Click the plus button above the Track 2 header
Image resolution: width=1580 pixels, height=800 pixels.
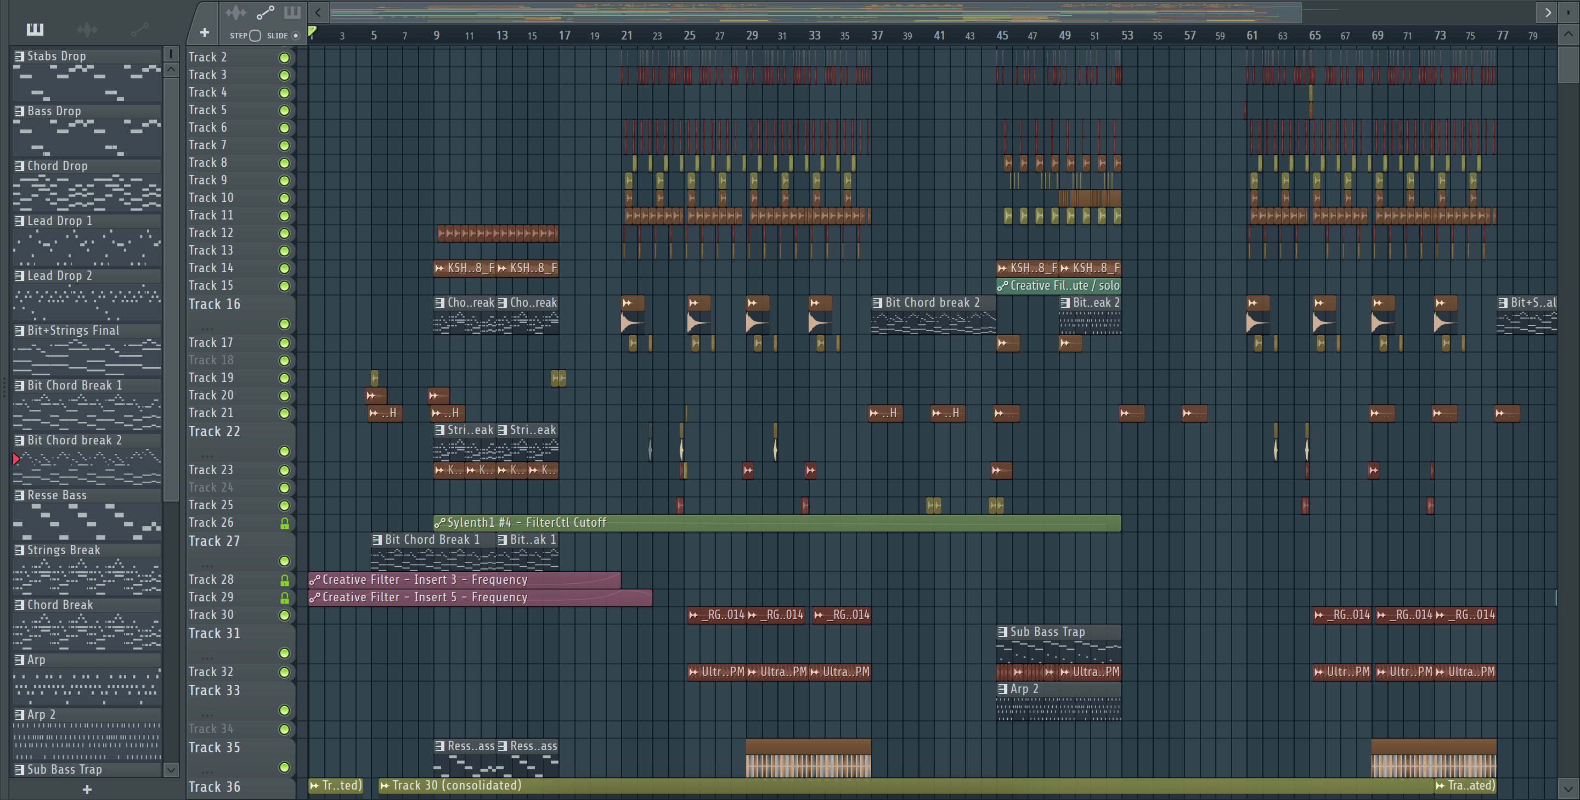[x=204, y=32]
